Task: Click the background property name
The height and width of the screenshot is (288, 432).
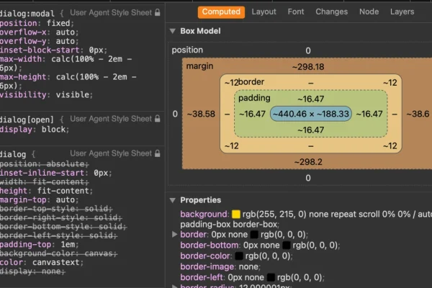Action: click(x=204, y=214)
